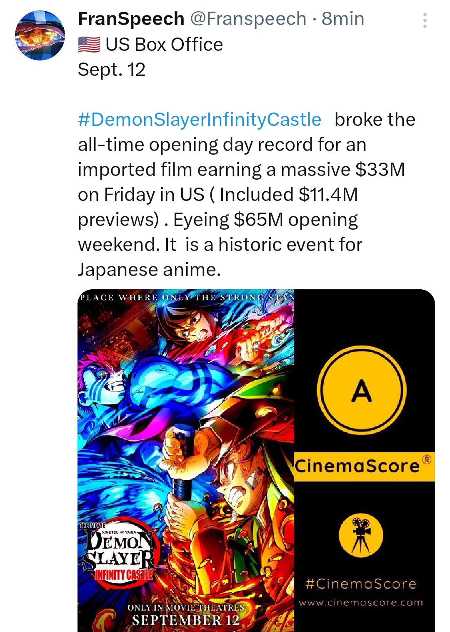Image resolution: width=450 pixels, height=632 pixels.
Task: Tap the US flag emoji
Action: pyautogui.click(x=89, y=45)
